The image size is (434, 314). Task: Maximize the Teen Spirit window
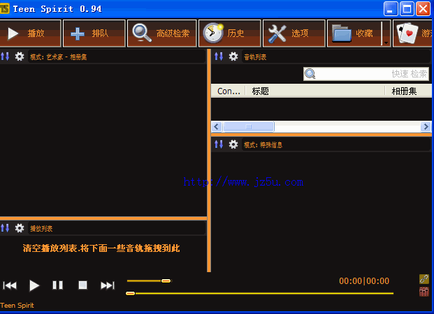[x=407, y=9]
